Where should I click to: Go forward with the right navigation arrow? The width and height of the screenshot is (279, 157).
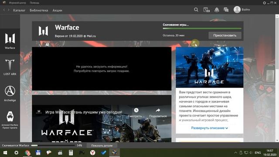(9, 10)
